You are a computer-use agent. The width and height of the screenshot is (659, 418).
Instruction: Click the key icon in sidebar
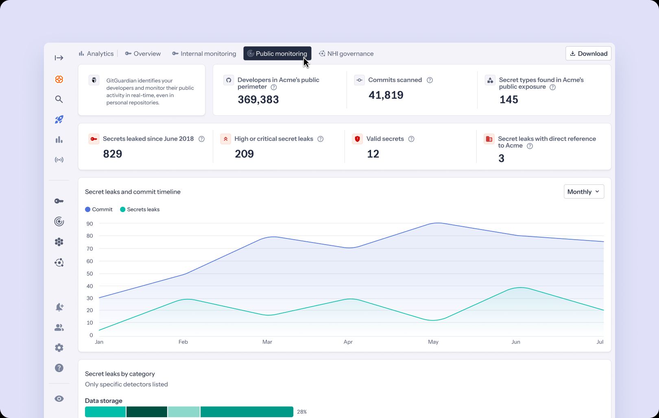[x=59, y=201]
